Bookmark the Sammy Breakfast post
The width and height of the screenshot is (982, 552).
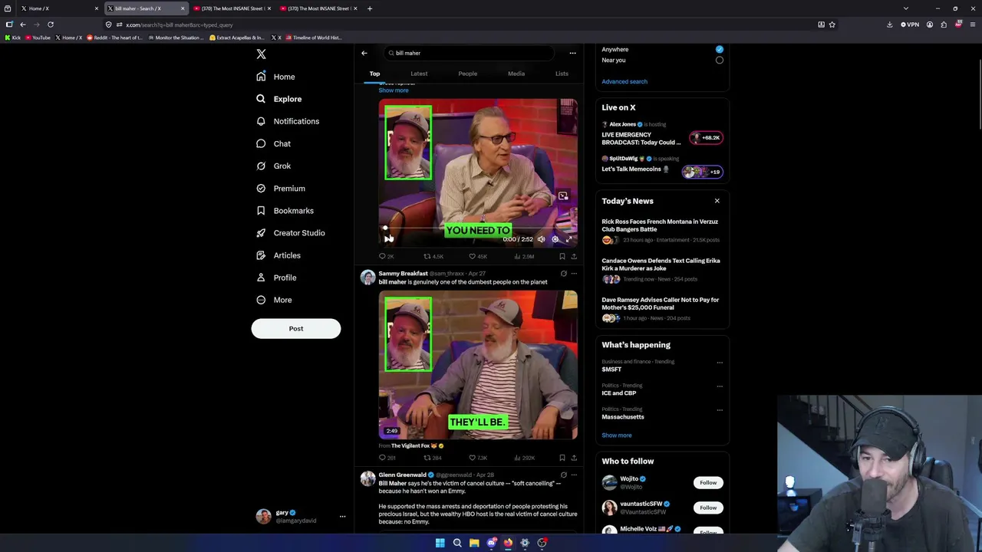click(562, 458)
